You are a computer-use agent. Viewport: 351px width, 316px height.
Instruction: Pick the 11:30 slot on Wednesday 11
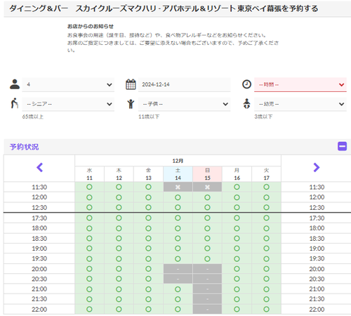point(89,187)
